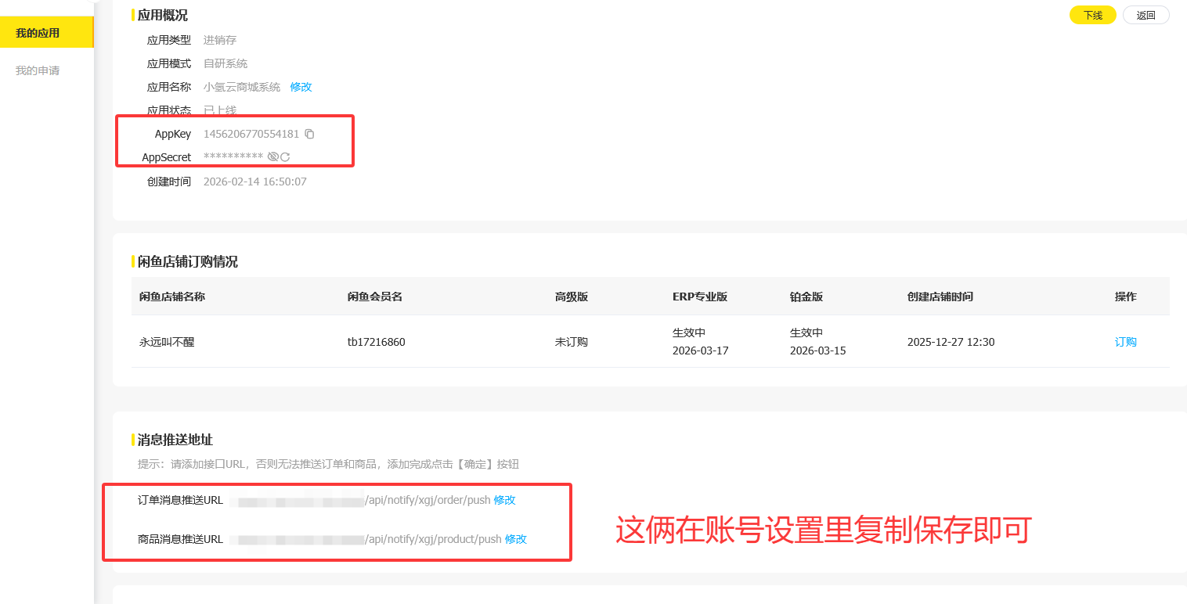Image resolution: width=1187 pixels, height=604 pixels.
Task: Click 修改 beside the 订单消息推送URL
Action: coord(505,500)
